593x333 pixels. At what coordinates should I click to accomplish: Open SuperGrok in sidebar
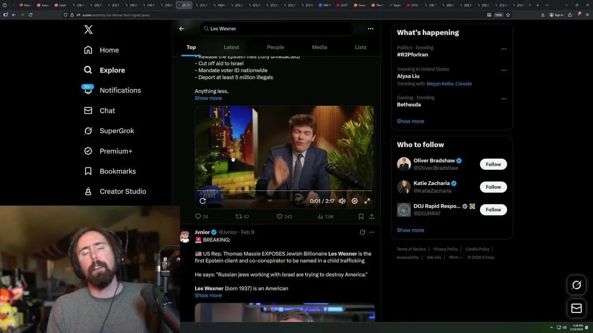109,131
